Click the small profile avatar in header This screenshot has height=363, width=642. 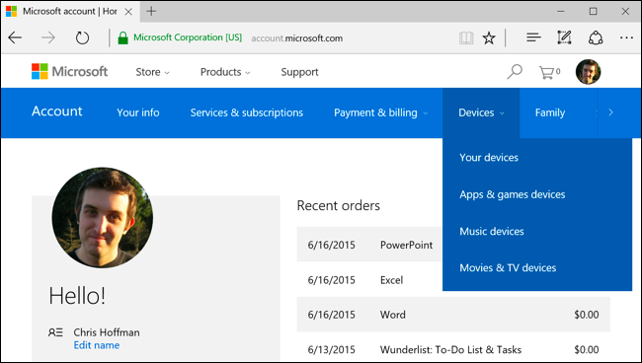tap(588, 72)
